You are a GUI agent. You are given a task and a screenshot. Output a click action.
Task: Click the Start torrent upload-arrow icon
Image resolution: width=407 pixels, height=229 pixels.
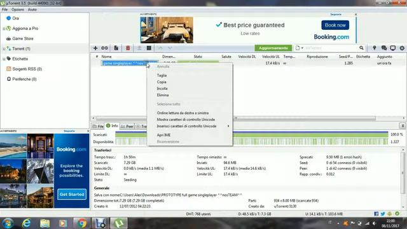[139, 48]
